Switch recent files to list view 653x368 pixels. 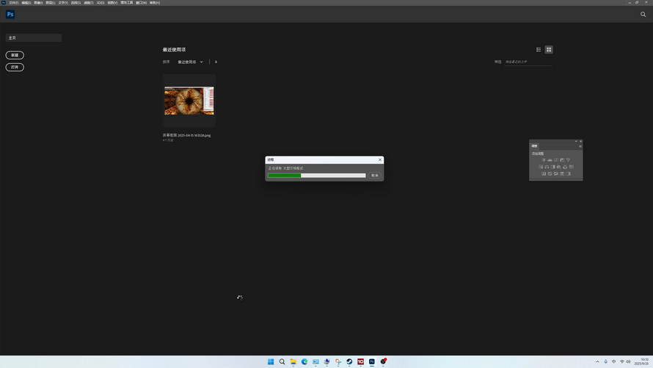[x=539, y=50]
